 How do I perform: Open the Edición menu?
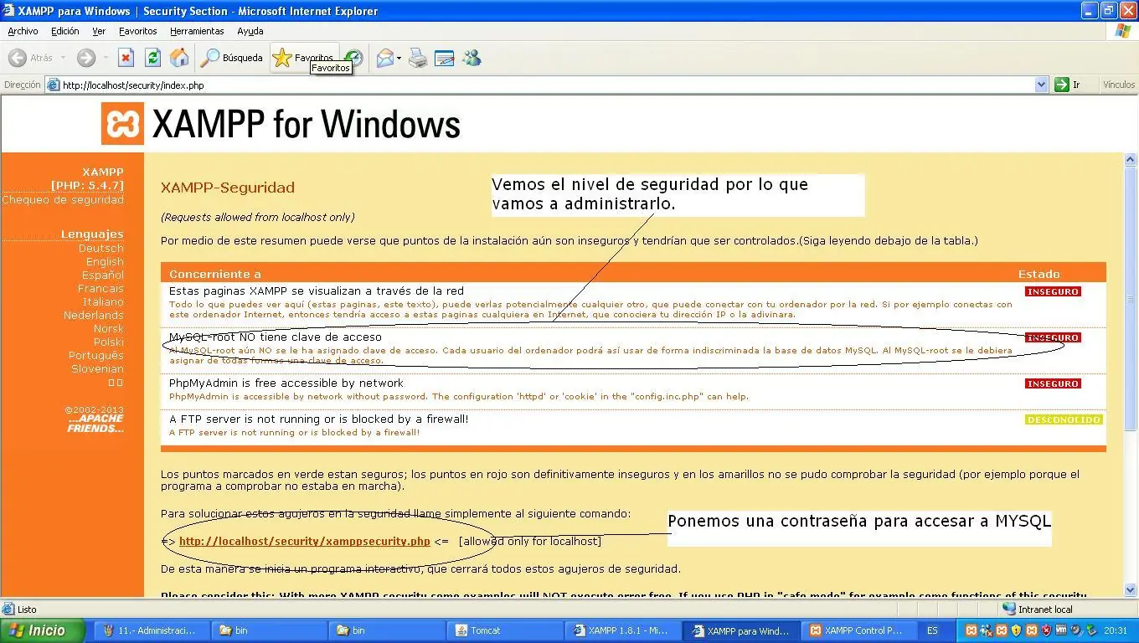coord(64,31)
